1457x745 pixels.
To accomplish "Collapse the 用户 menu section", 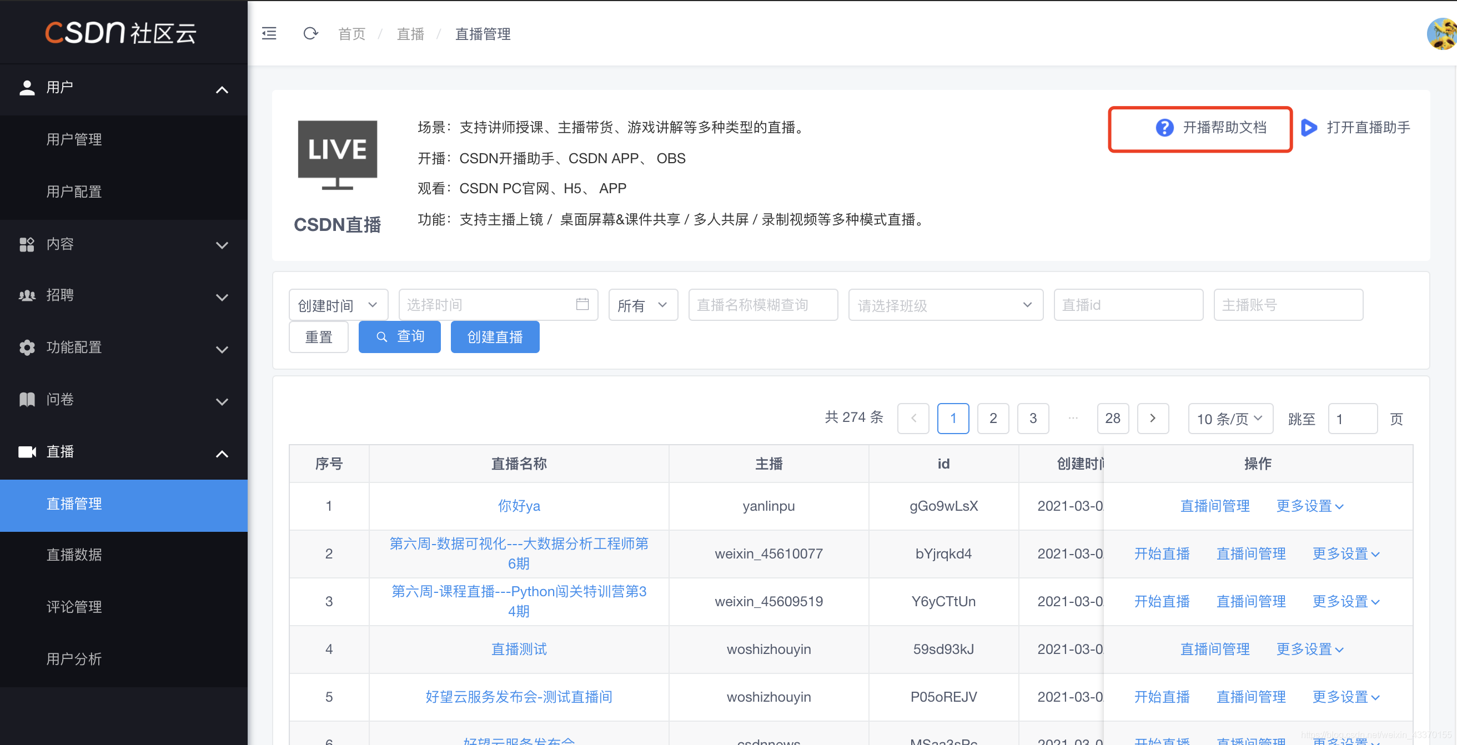I will [x=222, y=89].
